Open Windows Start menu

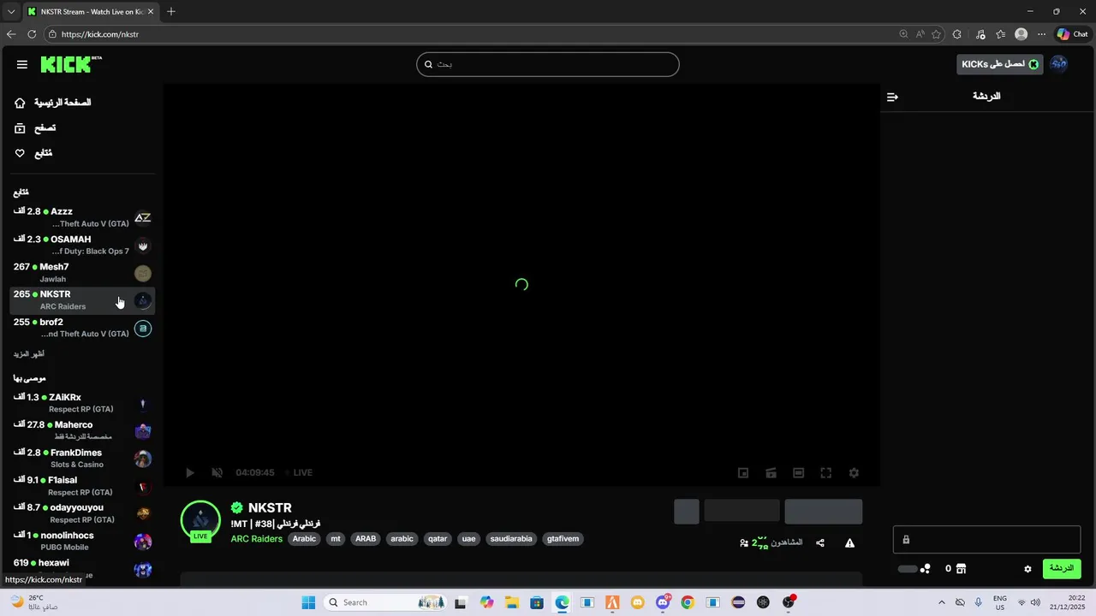[308, 602]
